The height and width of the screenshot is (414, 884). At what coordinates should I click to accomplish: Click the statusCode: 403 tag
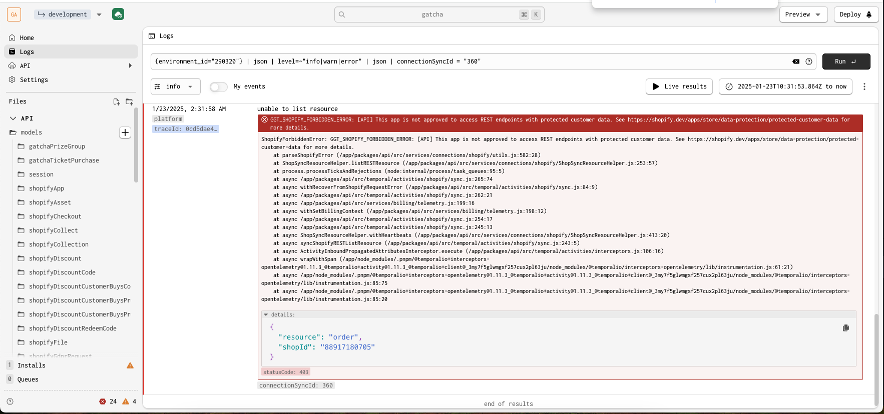286,372
